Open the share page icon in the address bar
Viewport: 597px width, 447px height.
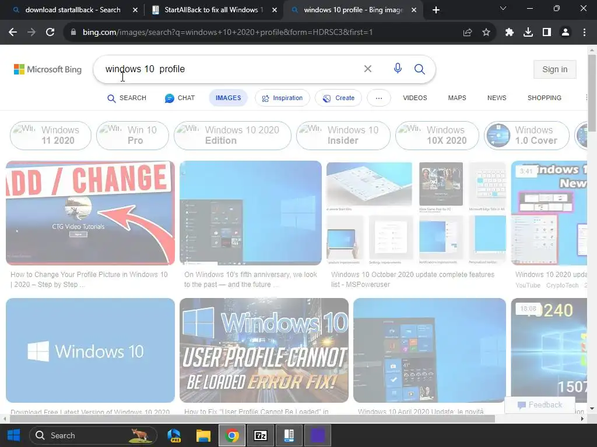click(468, 33)
